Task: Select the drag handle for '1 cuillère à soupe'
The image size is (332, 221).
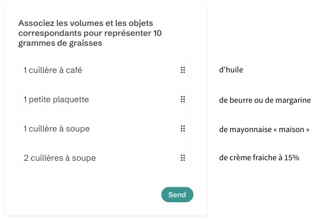Action: tap(183, 129)
